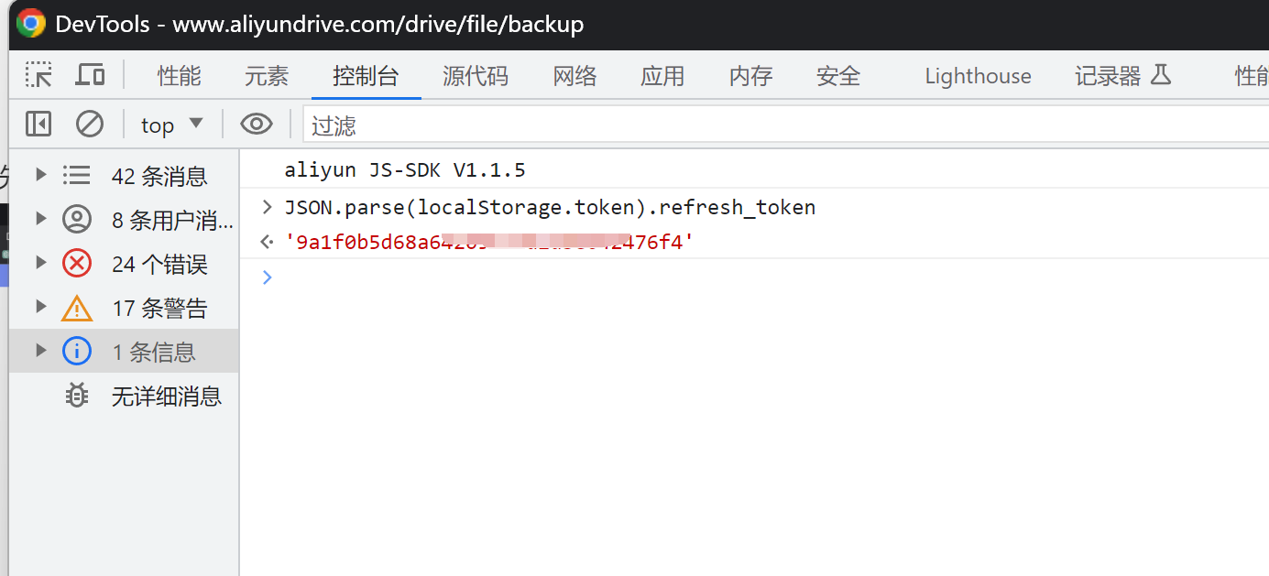The height and width of the screenshot is (576, 1269).
Task: Click the eye live expression icon
Action: pyautogui.click(x=257, y=124)
